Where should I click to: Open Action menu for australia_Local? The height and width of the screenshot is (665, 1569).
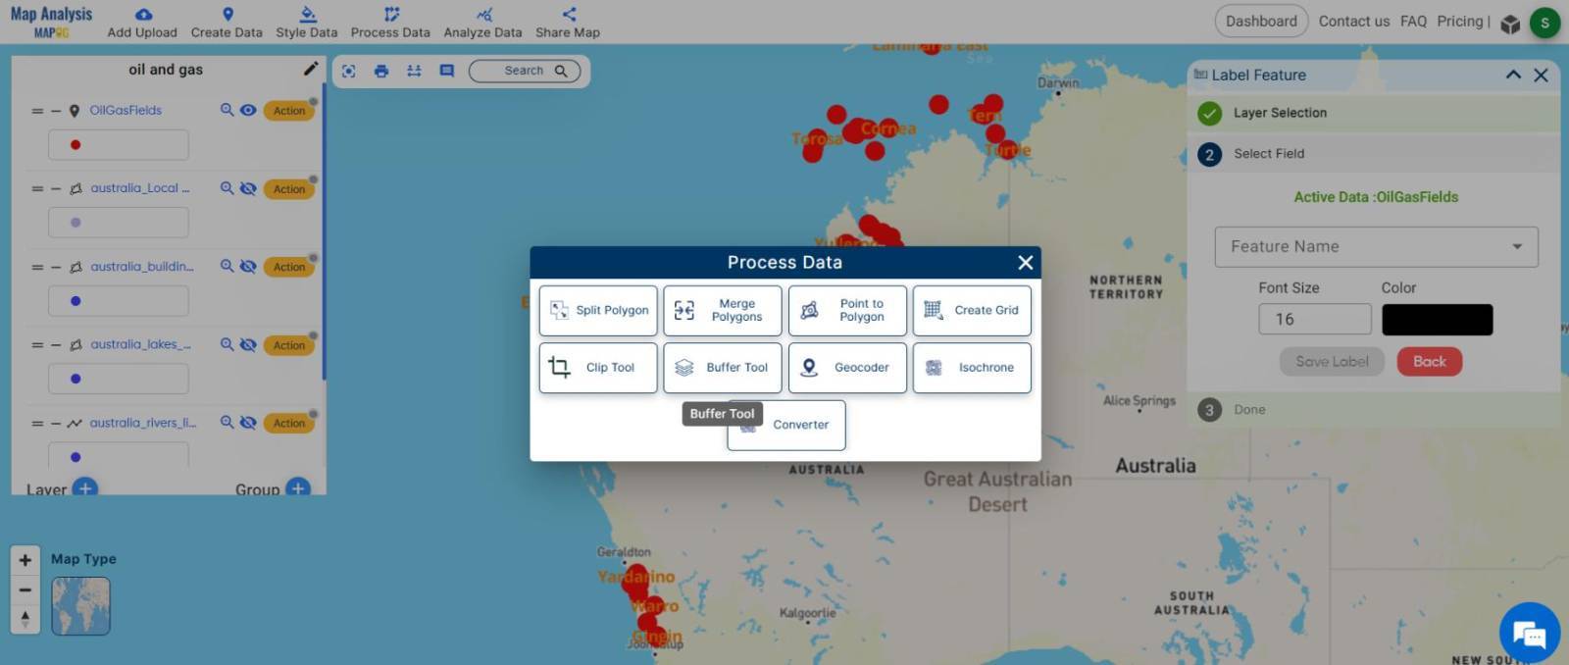coord(289,189)
